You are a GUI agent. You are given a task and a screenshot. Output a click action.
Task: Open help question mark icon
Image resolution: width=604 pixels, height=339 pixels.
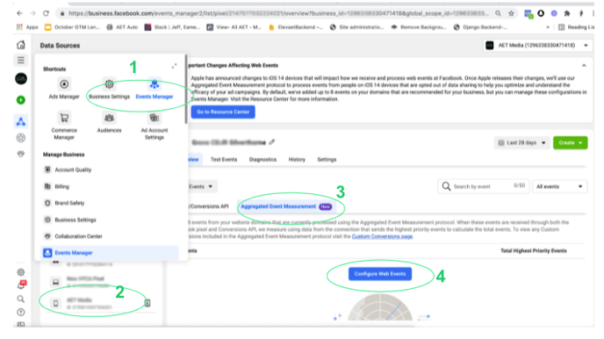point(21,312)
